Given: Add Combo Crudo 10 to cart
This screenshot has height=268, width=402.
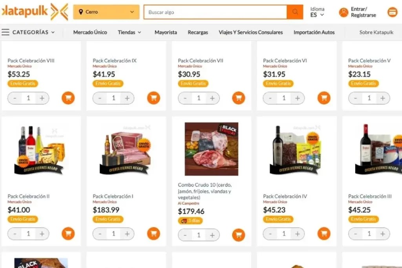Looking at the screenshot, I should (x=238, y=235).
